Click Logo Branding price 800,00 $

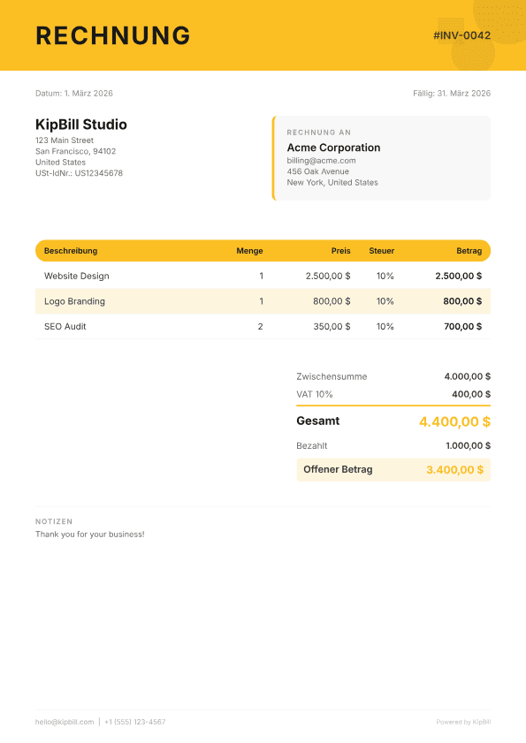pyautogui.click(x=332, y=301)
